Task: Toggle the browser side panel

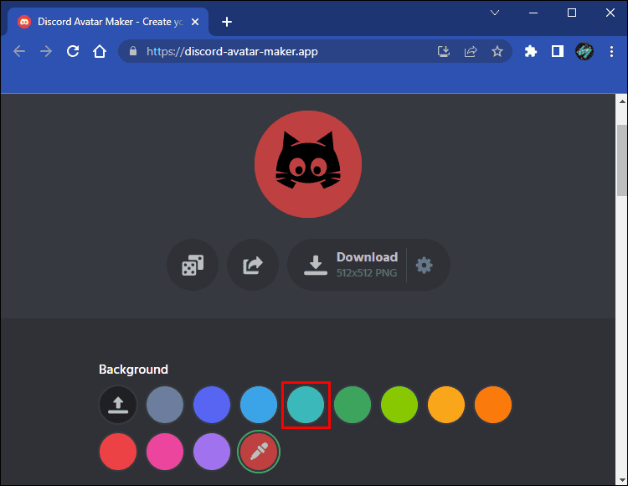Action: pyautogui.click(x=558, y=51)
